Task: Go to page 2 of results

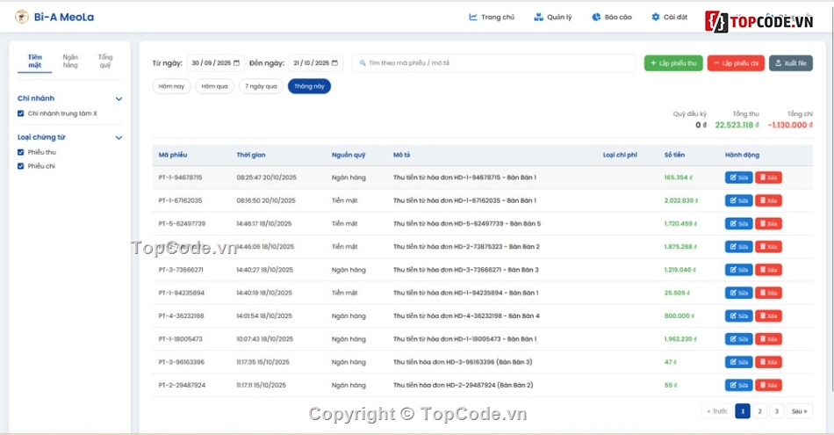Action: (759, 410)
